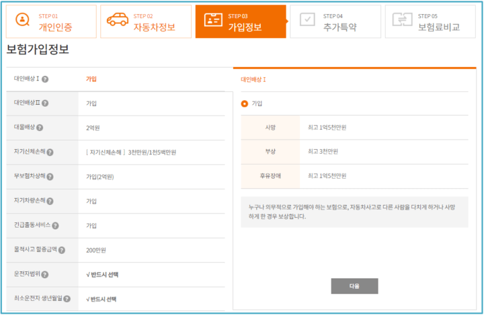
Task: Click the 자기신체손해 row label
Action: 30,151
